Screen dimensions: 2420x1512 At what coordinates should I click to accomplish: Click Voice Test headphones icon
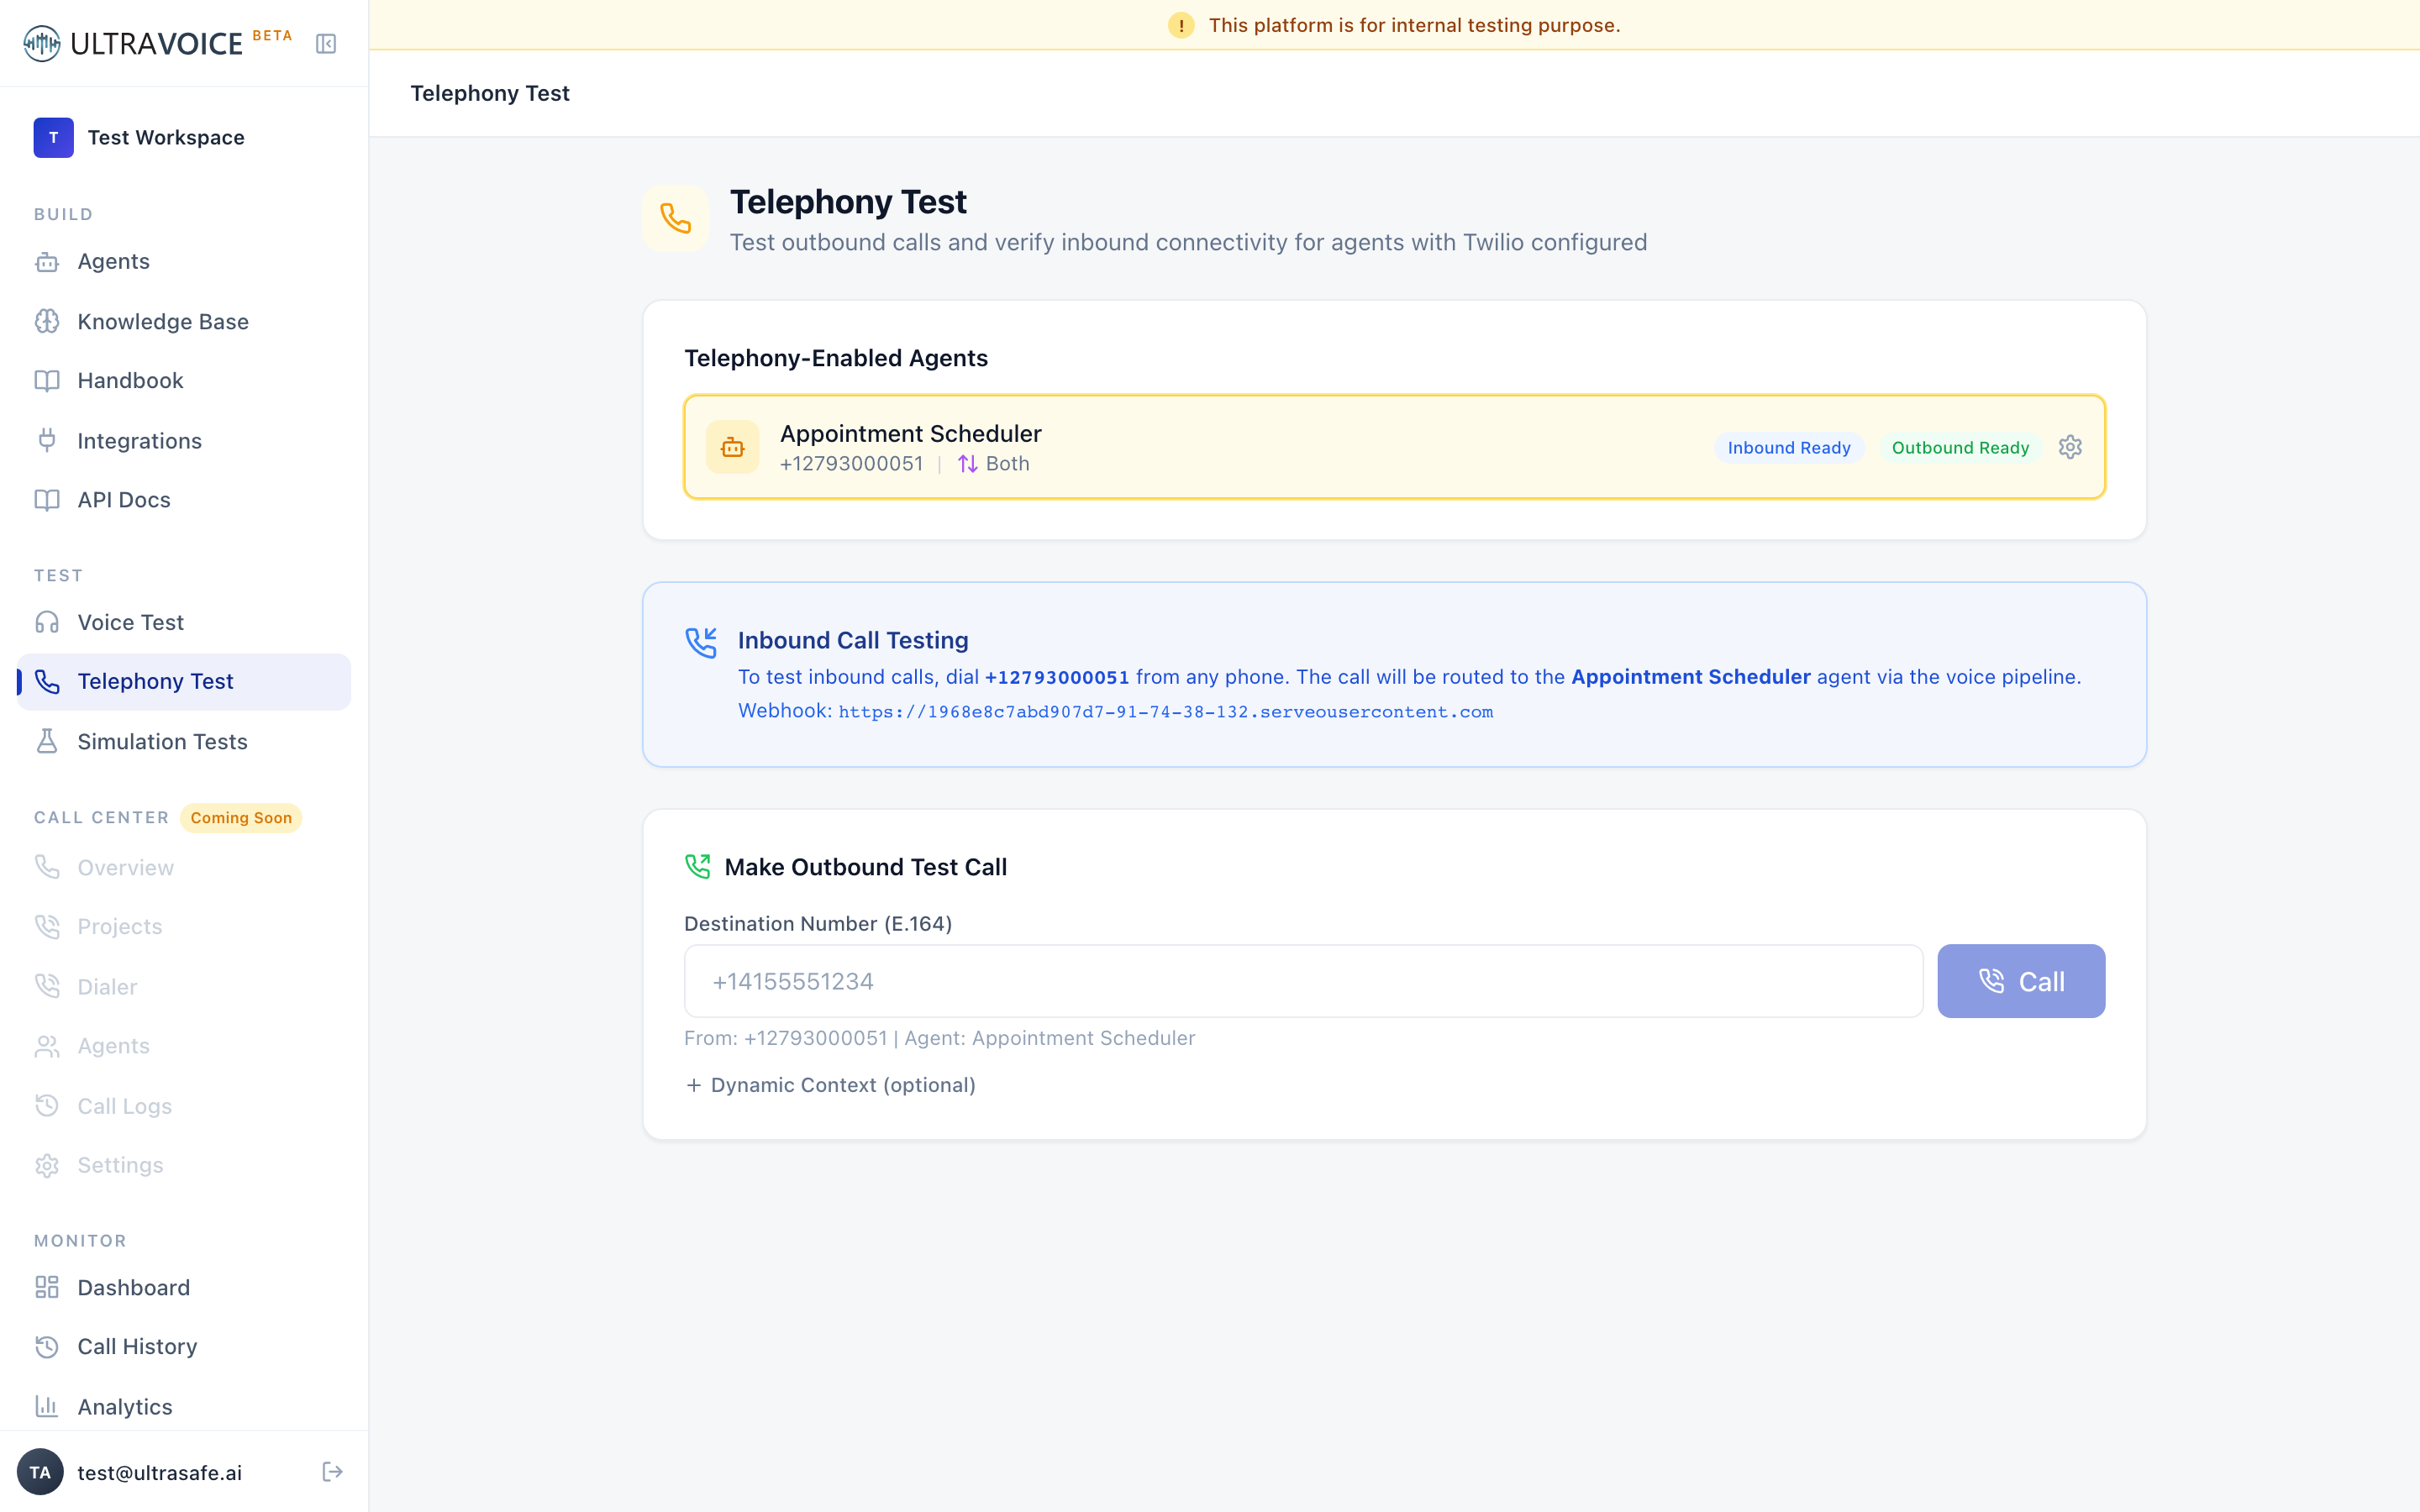click(x=47, y=622)
